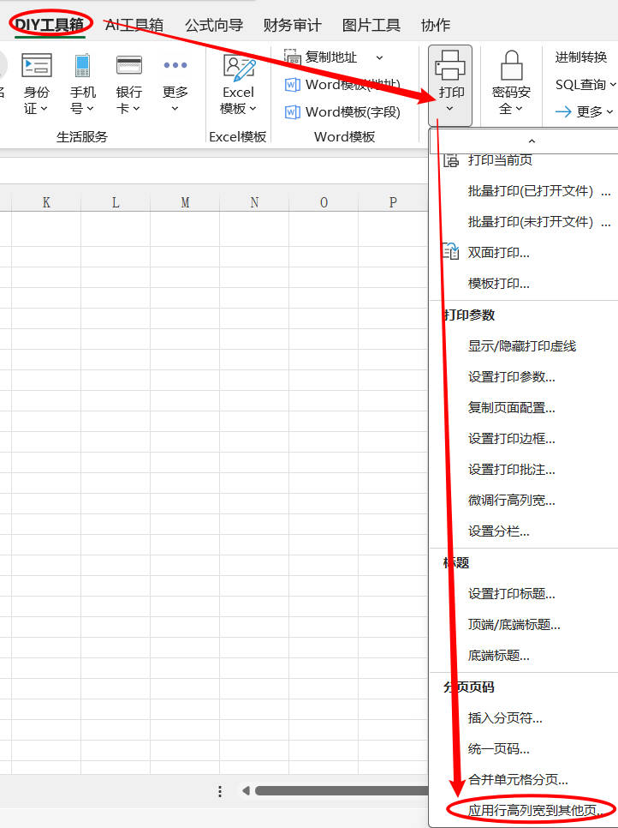Select 双面打印 from the print menu
The width and height of the screenshot is (618, 828).
click(498, 253)
